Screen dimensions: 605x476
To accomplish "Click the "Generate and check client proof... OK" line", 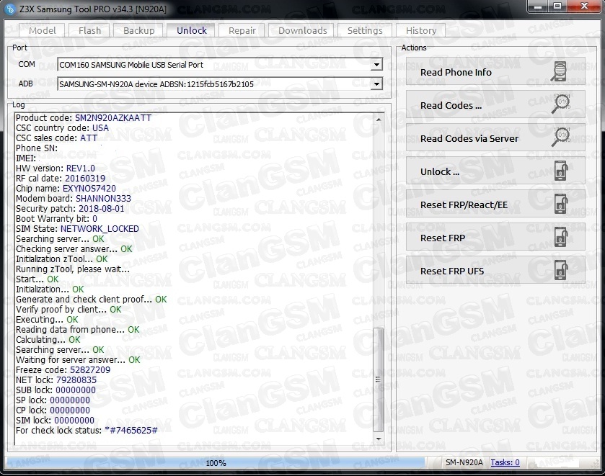I will (92, 300).
